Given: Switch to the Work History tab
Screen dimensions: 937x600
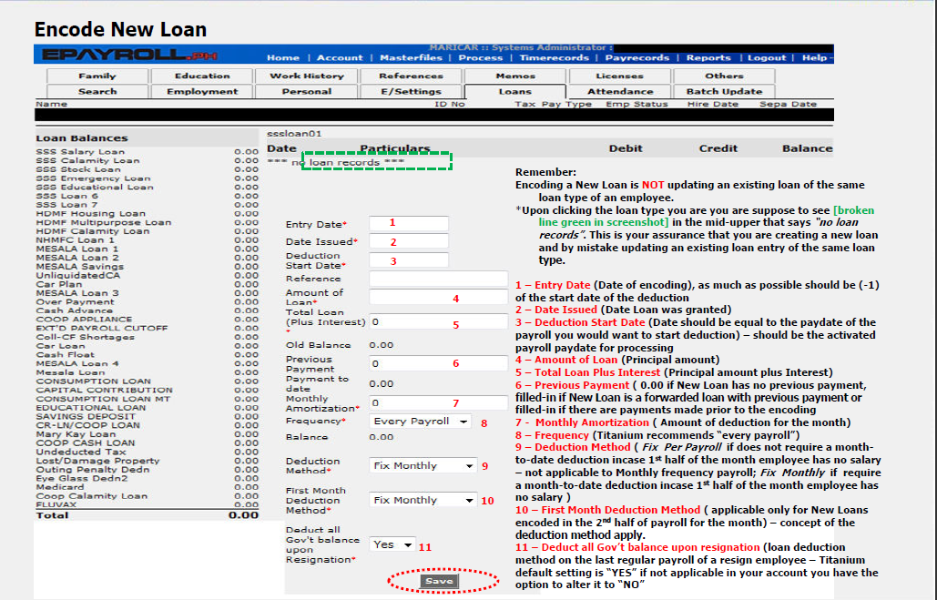Looking at the screenshot, I should point(307,76).
